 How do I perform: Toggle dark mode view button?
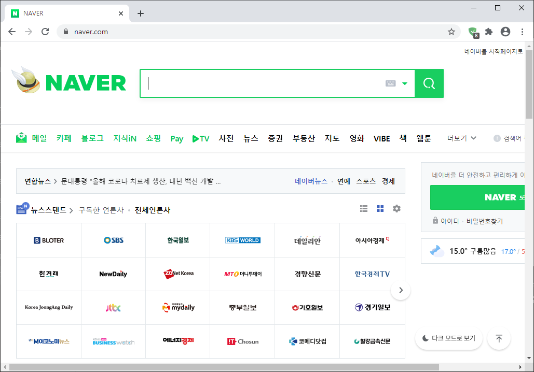449,338
